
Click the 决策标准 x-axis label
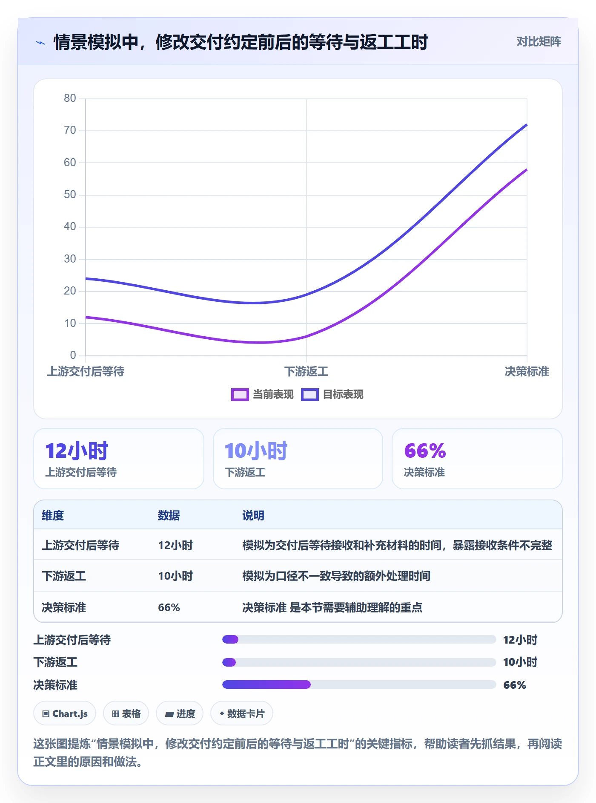pos(527,372)
